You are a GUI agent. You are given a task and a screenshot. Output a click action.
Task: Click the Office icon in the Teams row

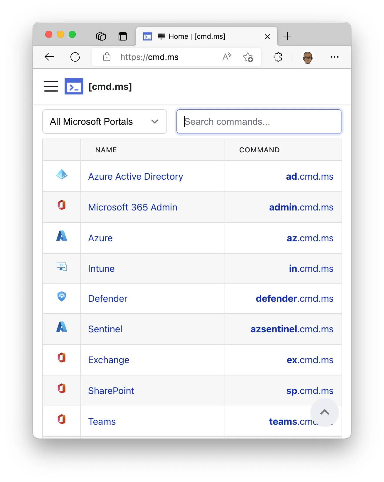pyautogui.click(x=62, y=419)
